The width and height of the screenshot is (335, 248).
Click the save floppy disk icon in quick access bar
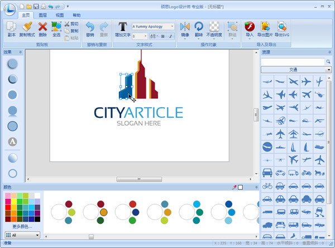coord(36,6)
